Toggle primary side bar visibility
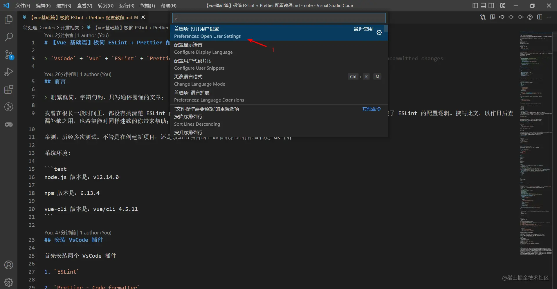 (x=475, y=6)
